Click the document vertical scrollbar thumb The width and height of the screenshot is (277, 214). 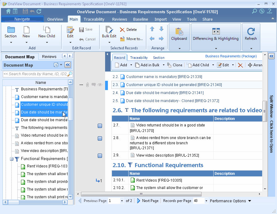(265, 111)
